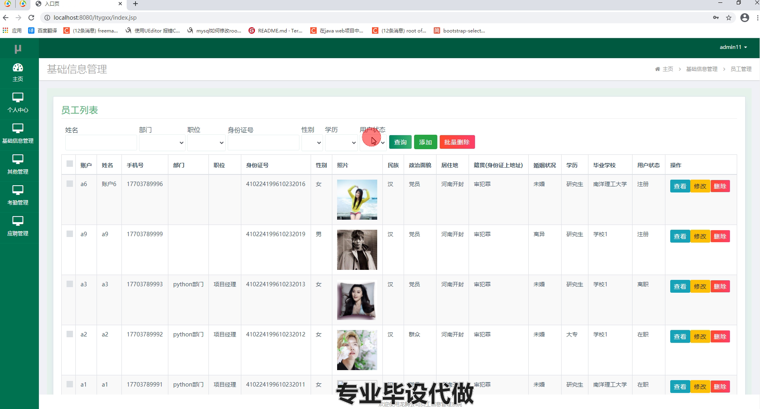
Task: Open photo thumbnail of employee a2
Action: pyautogui.click(x=357, y=350)
